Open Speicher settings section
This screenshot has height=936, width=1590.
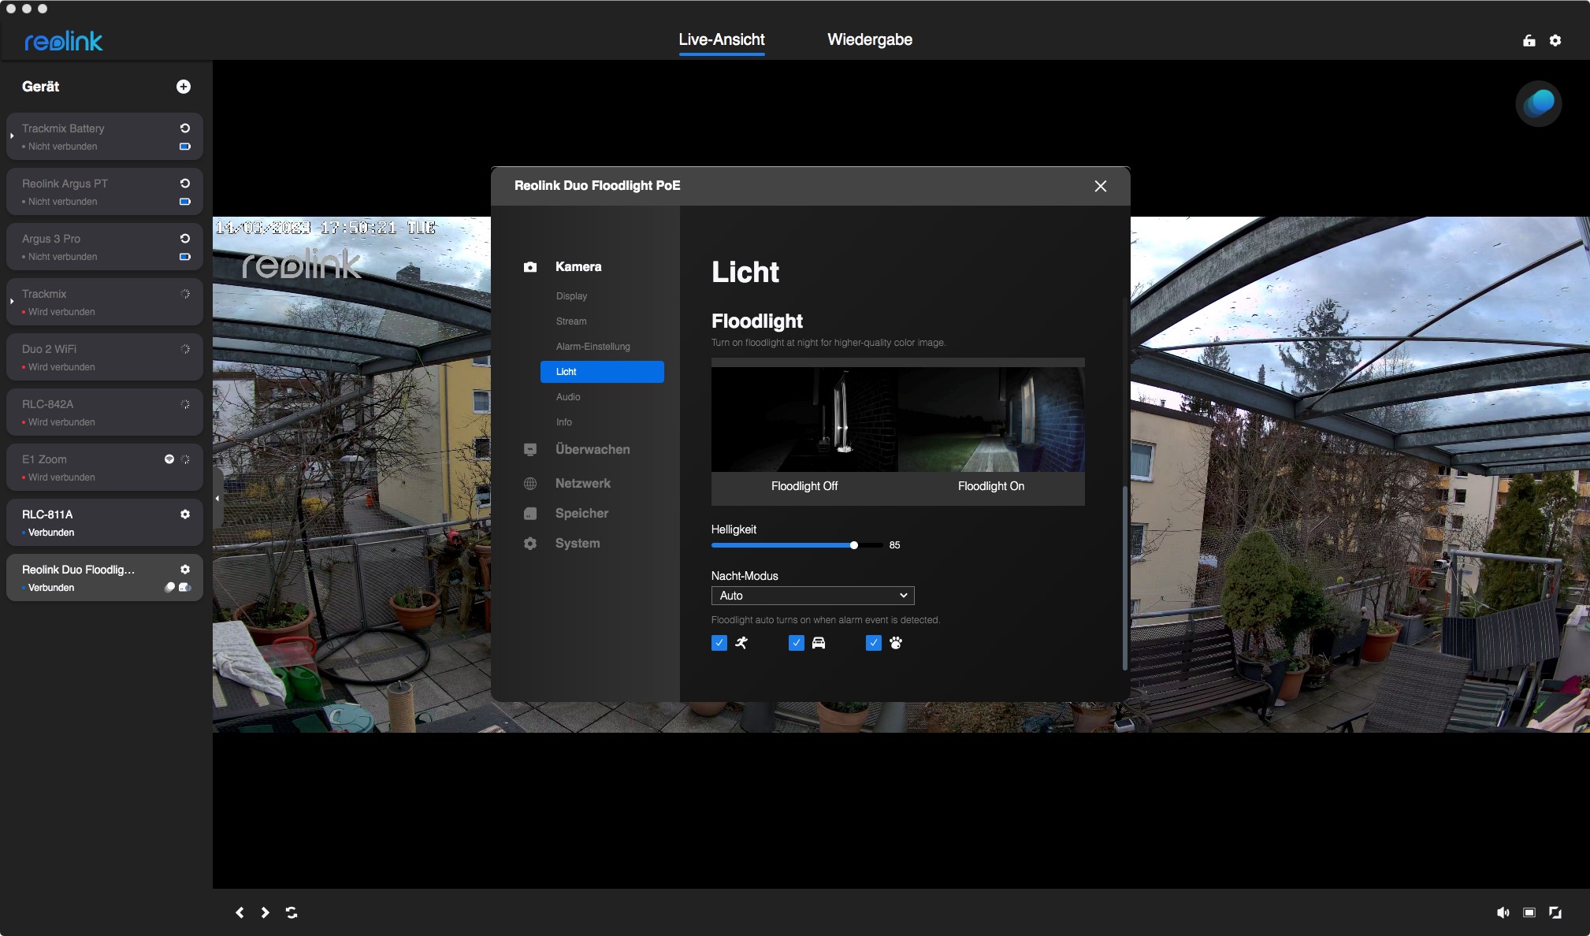(581, 513)
